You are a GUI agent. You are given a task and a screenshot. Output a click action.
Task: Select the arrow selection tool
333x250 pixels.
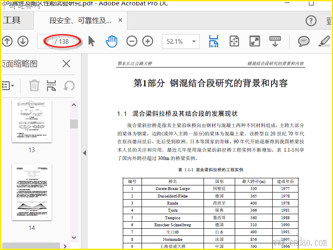(92, 41)
